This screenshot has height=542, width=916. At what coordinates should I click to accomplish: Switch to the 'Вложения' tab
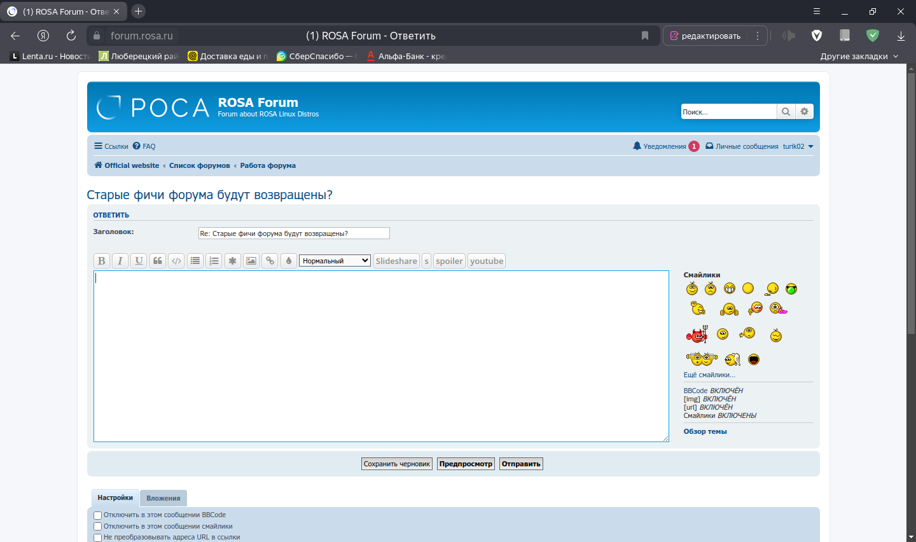163,498
